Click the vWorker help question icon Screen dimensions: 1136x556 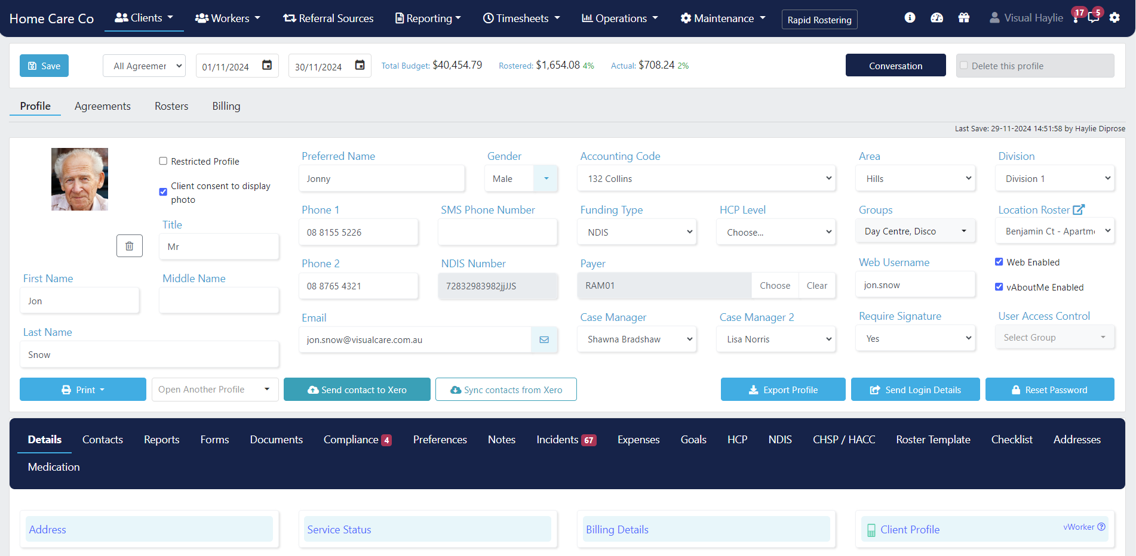1101,527
